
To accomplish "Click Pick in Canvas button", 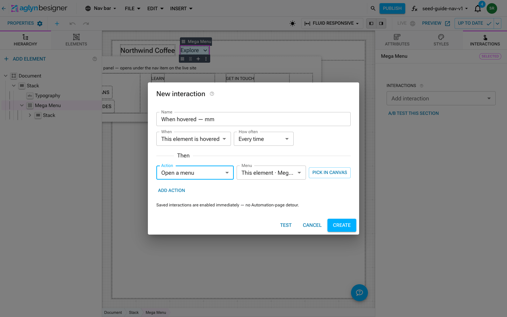I will (x=330, y=173).
